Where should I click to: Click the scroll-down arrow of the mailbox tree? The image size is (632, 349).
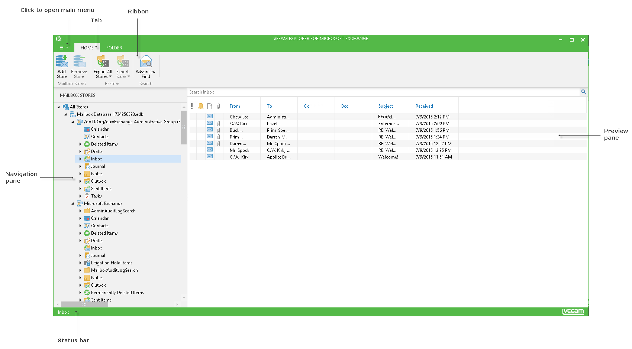pos(184,298)
